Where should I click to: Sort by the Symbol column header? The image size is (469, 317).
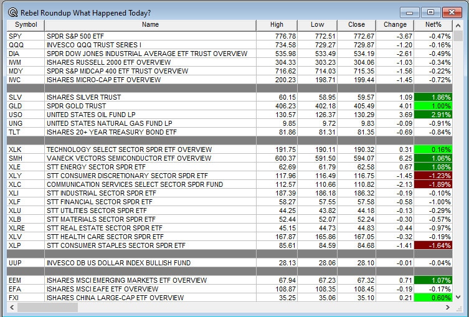[x=26, y=25]
